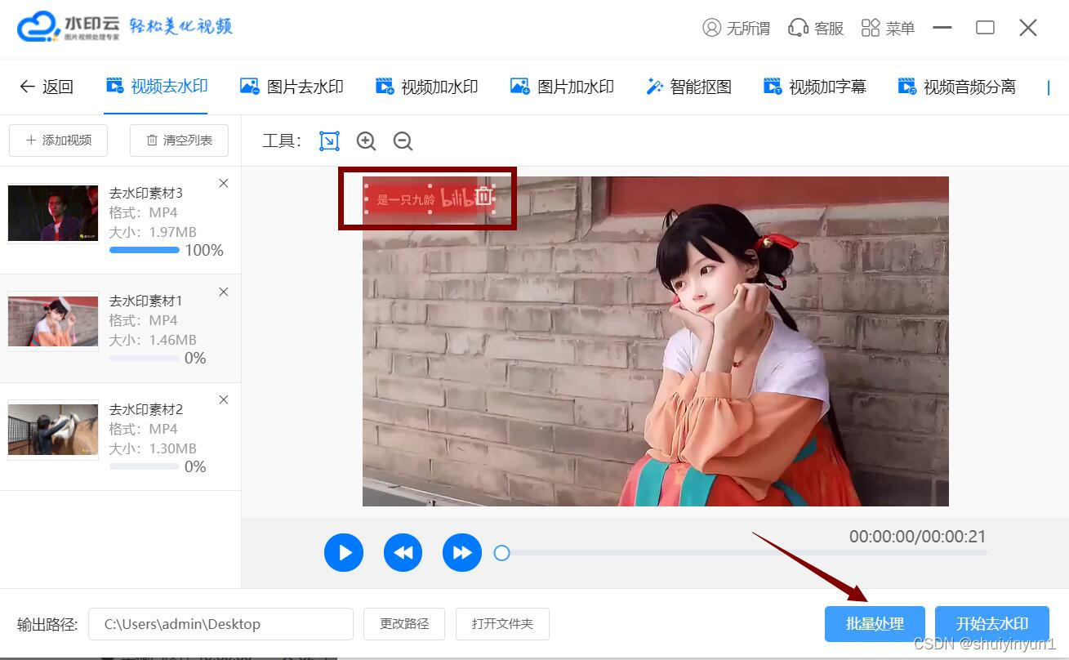The width and height of the screenshot is (1069, 660).
Task: Select 去水印素材3 thumbnail
Action: (53, 213)
